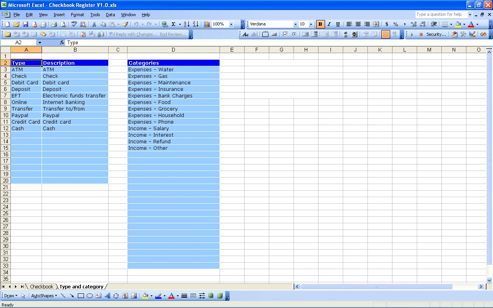Run the spelling checker
Image resolution: width=493 pixels, height=308 pixels.
tap(74, 24)
